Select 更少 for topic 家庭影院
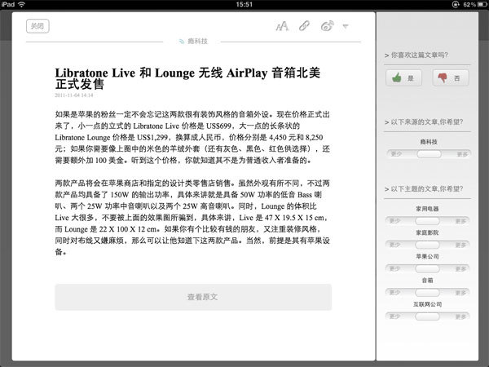 [394, 245]
